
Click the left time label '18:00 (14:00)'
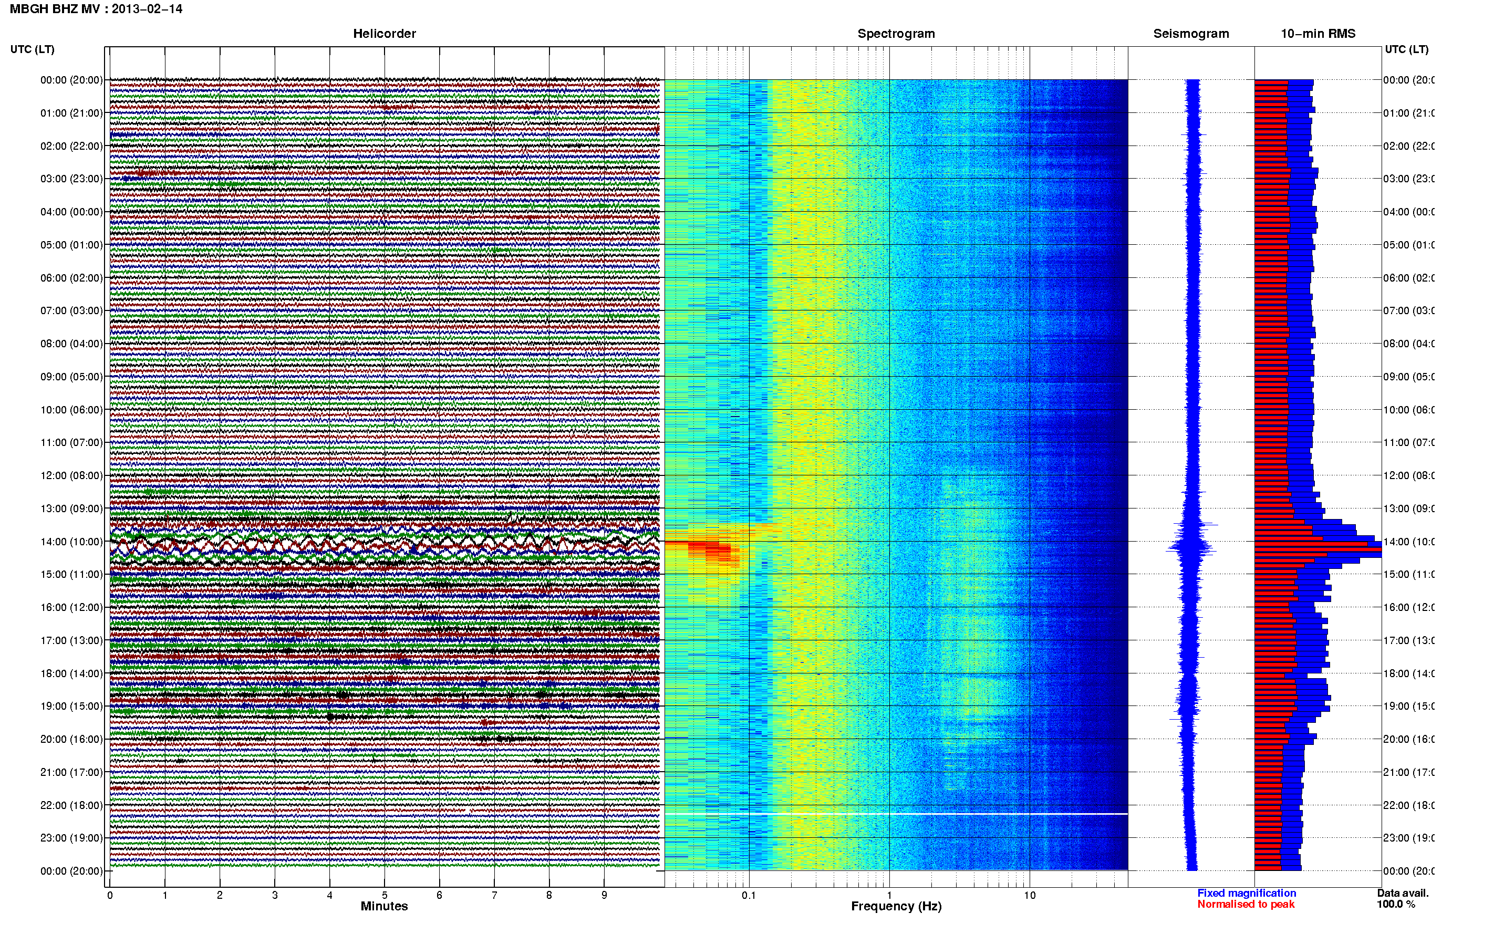[x=71, y=673]
